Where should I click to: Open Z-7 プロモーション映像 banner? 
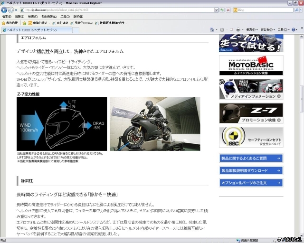[251, 113]
